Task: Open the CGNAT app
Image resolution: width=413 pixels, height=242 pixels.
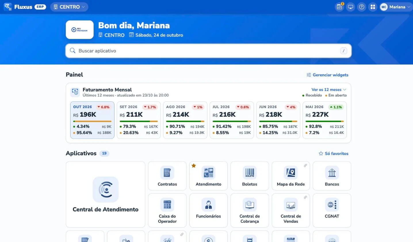Action: 332,210
